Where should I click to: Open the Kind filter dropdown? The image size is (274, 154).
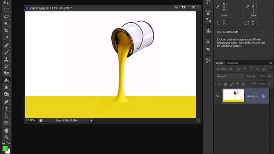224,69
